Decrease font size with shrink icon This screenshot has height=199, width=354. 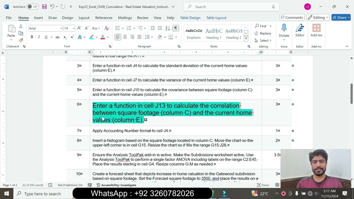pyautogui.click(x=86, y=28)
